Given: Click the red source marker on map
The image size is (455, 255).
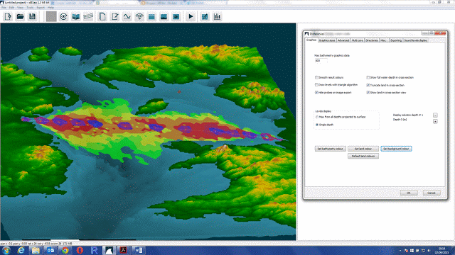Looking at the screenshot, I should (179, 92).
